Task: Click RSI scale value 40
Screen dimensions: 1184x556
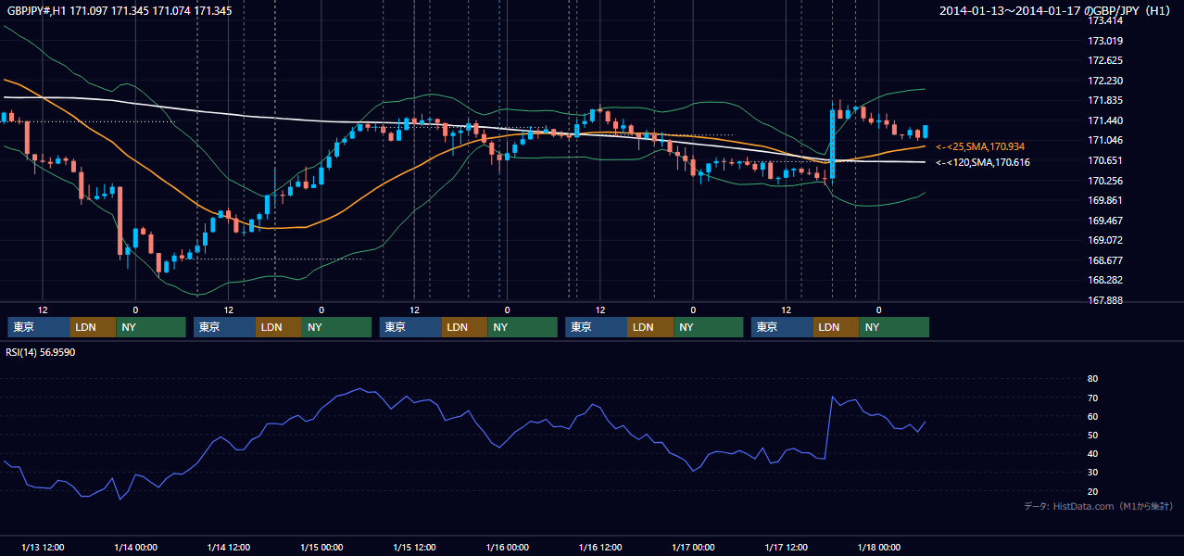Action: click(1092, 453)
